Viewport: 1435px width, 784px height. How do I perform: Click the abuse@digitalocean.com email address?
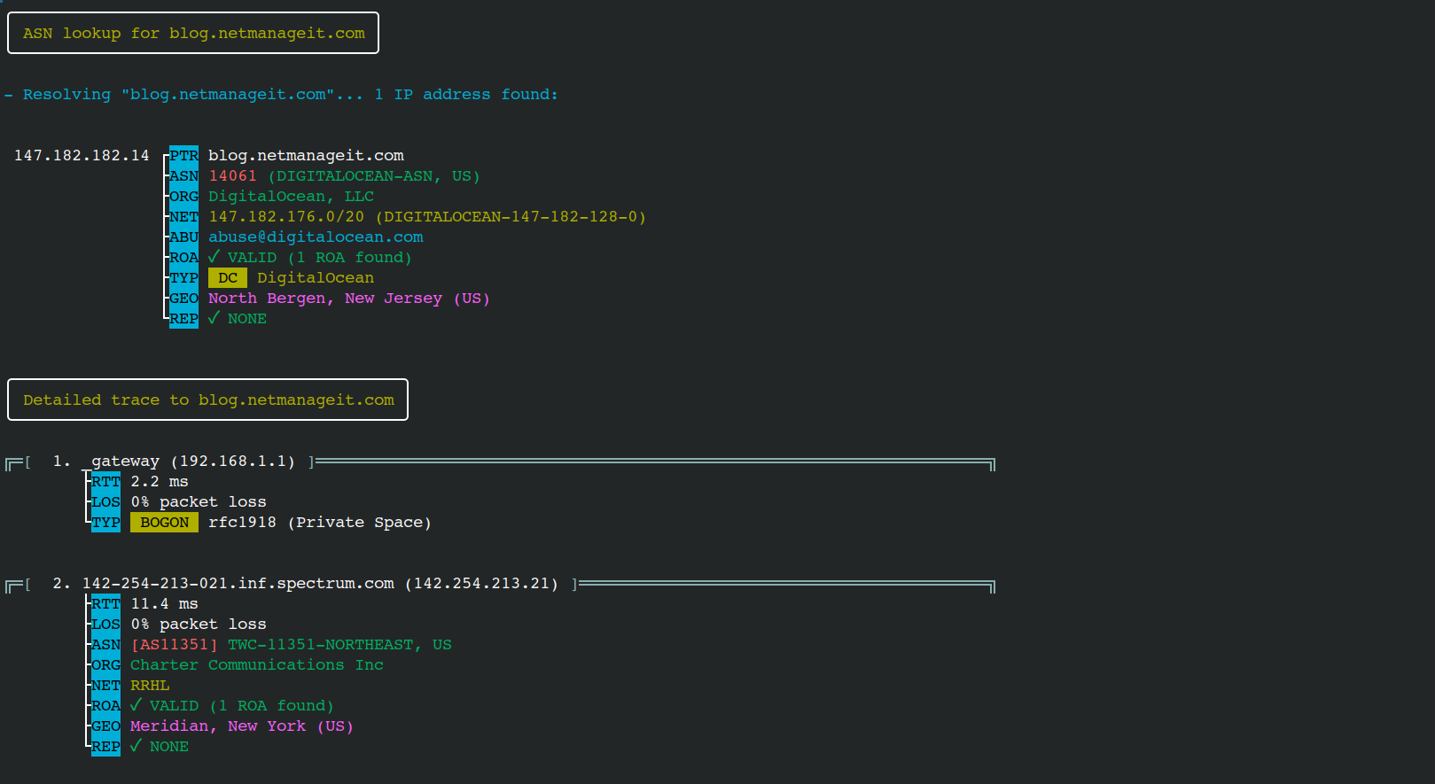(x=316, y=237)
